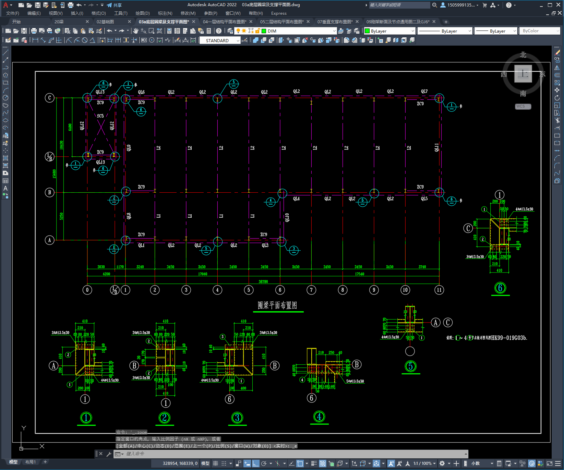Toggle snap mode in status bar
564x470 pixels.
(224, 463)
